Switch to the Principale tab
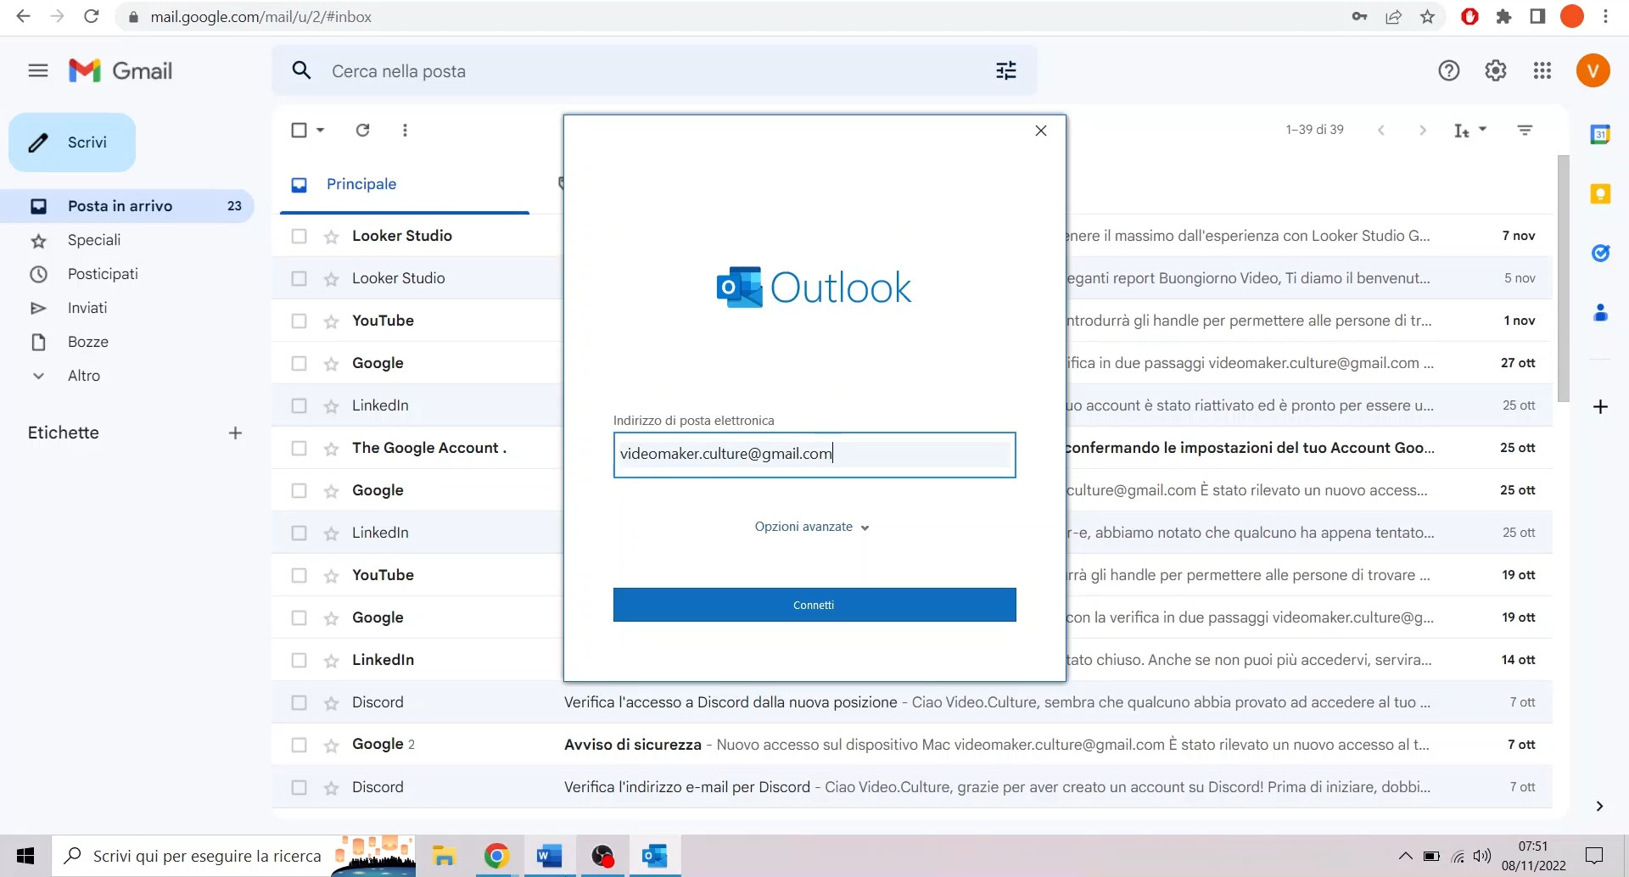The height and width of the screenshot is (877, 1629). pyautogui.click(x=361, y=184)
